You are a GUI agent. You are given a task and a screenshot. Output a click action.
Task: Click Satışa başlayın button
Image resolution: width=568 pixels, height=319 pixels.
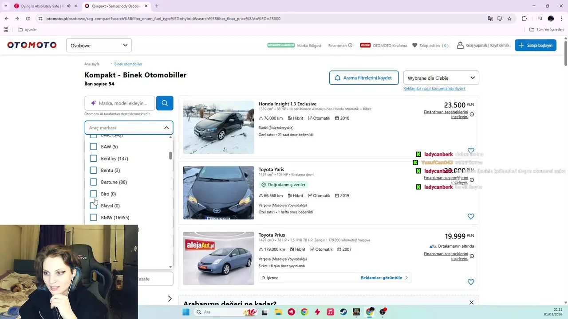(x=536, y=45)
